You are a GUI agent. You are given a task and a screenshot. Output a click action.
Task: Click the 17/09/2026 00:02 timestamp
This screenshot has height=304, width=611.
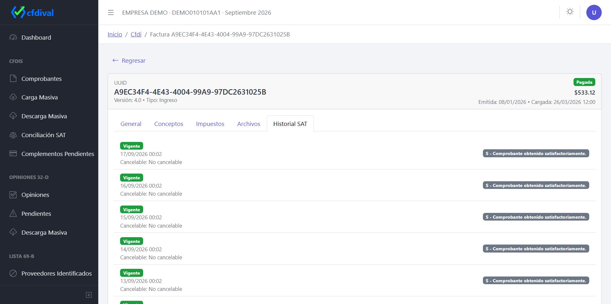[x=141, y=154]
